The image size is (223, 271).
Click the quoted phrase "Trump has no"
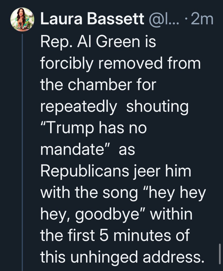pos(93,128)
